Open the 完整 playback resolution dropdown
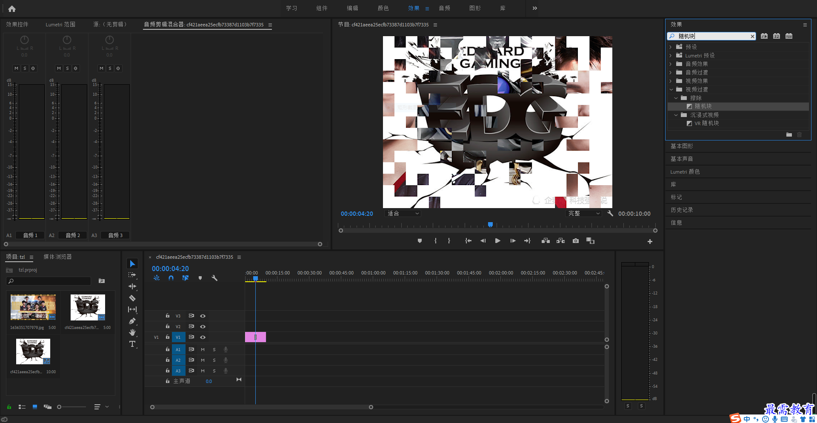This screenshot has height=423, width=817. coord(584,214)
